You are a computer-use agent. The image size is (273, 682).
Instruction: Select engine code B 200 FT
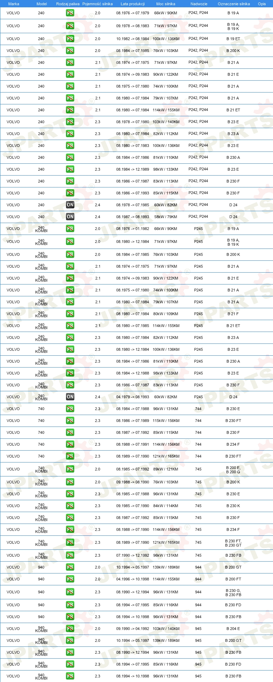tap(233, 579)
